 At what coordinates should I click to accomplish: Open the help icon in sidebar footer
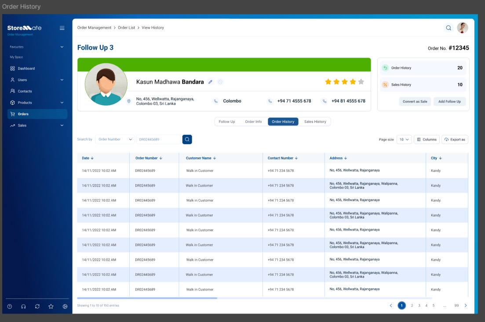pyautogui.click(x=10, y=307)
